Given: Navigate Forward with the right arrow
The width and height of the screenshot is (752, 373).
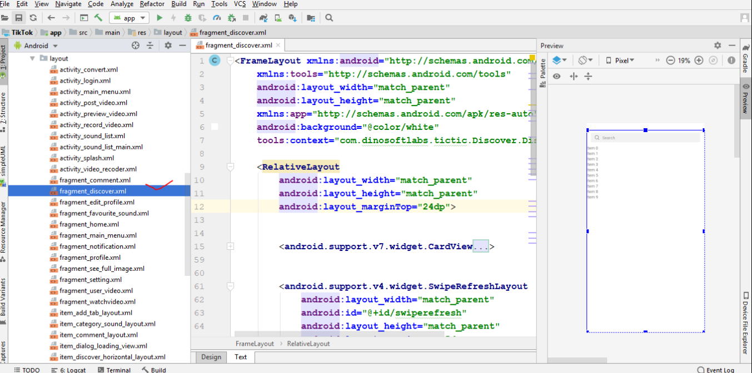Looking at the screenshot, I should (66, 18).
